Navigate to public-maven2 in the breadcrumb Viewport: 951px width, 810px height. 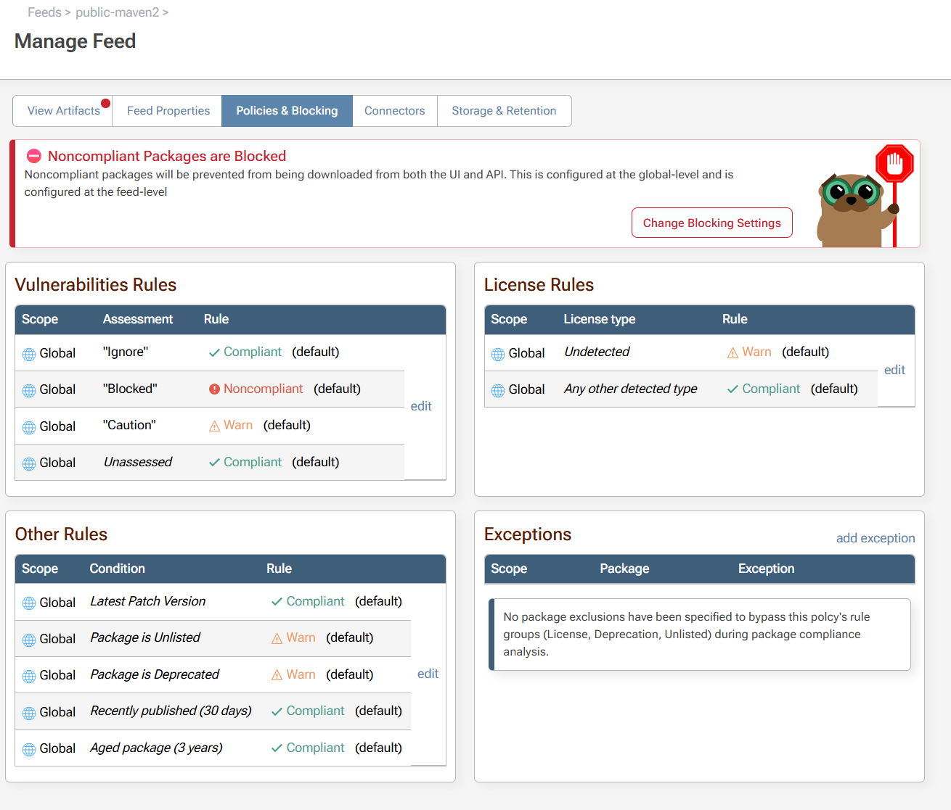tap(117, 12)
